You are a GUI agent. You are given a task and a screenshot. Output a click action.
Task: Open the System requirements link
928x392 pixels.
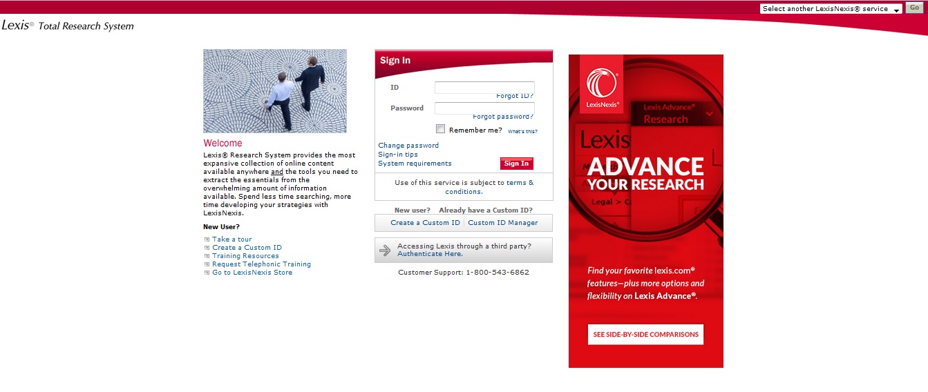click(x=415, y=164)
